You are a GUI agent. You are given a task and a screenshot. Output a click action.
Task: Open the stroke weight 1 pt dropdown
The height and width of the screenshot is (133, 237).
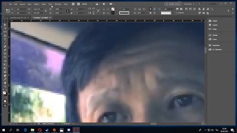pos(130,9)
